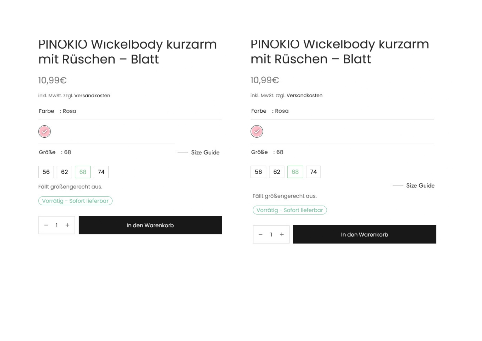Open Size Guide link in right panel
Image resolution: width=482 pixels, height=341 pixels.
pyautogui.click(x=420, y=186)
